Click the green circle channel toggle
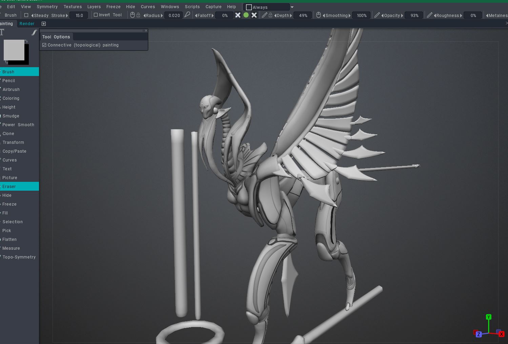 246,15
